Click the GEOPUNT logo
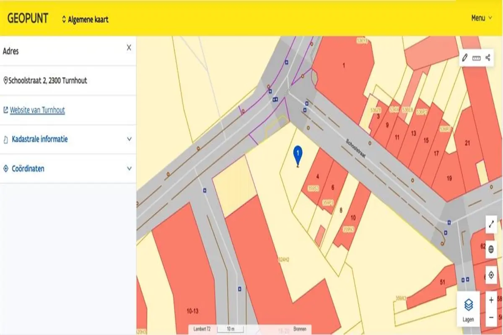This screenshot has height=335, width=503. click(x=28, y=18)
